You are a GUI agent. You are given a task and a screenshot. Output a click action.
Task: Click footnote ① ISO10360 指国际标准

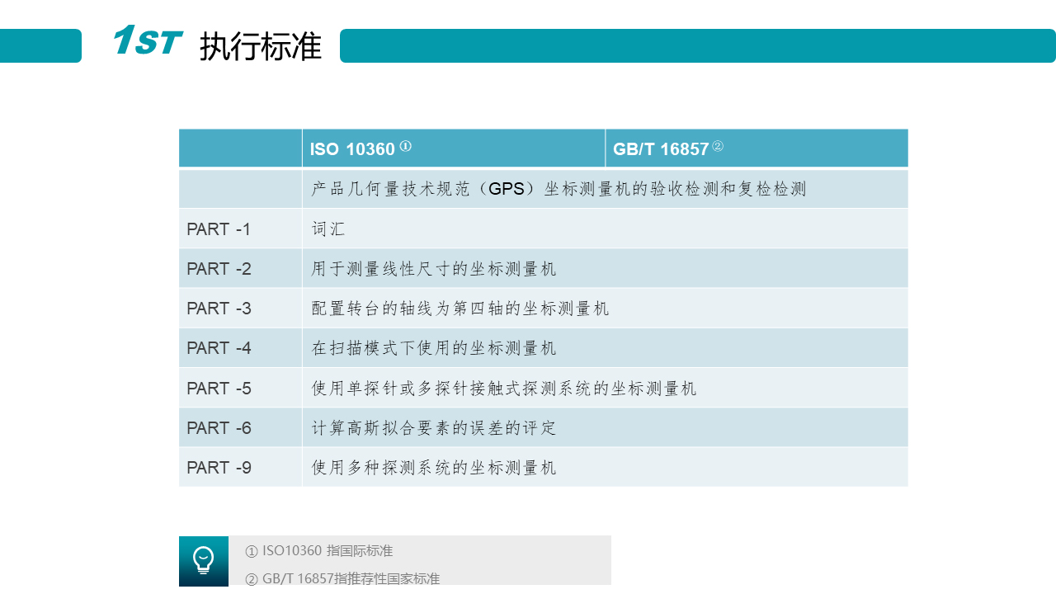(x=318, y=550)
